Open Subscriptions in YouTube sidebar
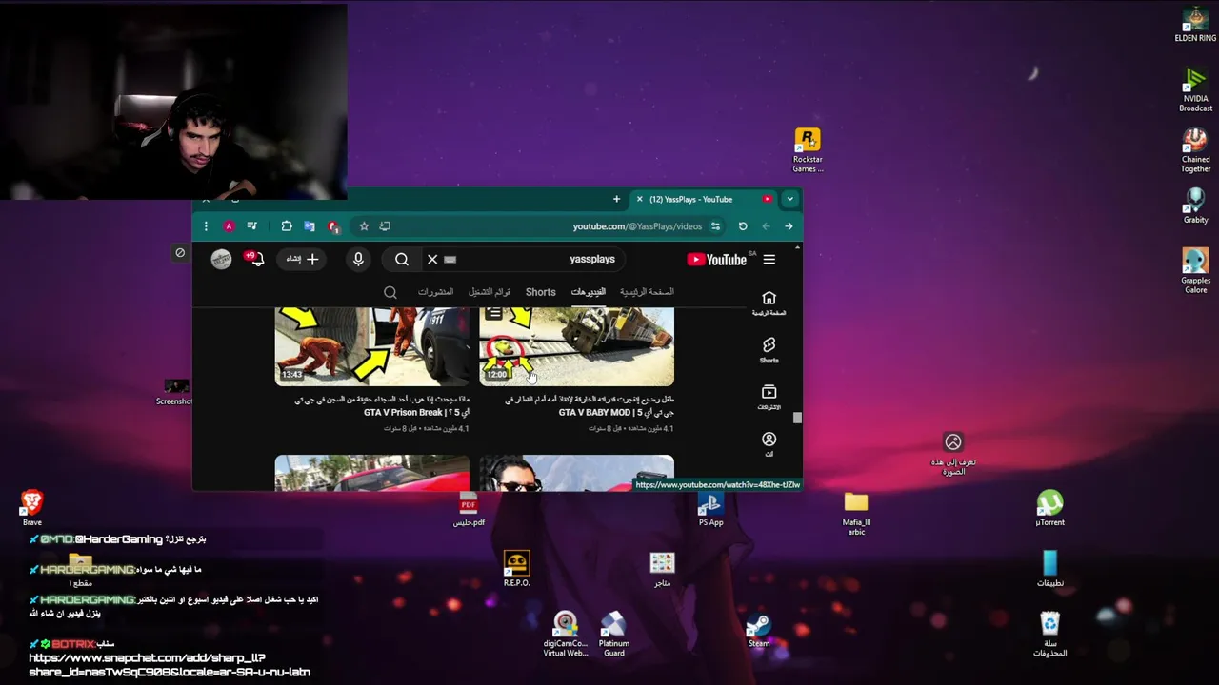This screenshot has height=685, width=1219. [x=769, y=397]
